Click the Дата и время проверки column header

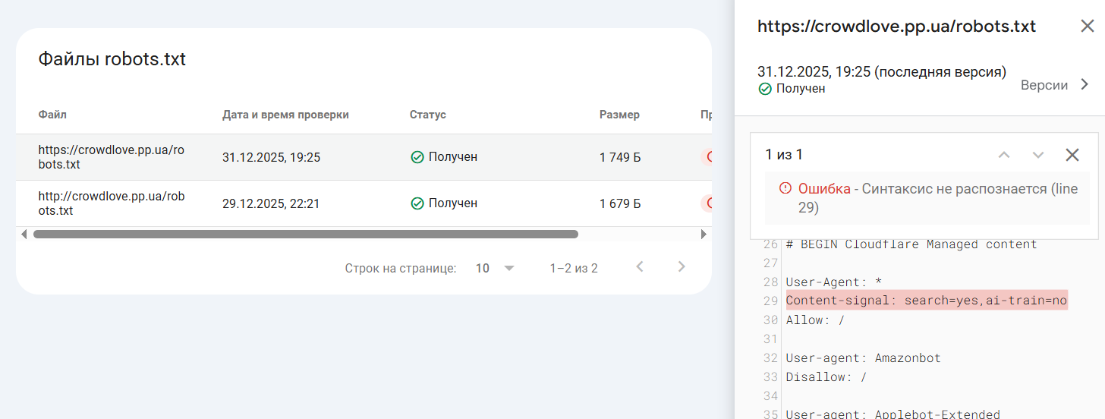pos(285,115)
